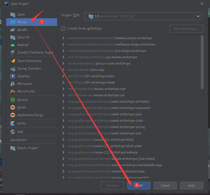Click the Add Archetype button
The width and height of the screenshot is (210, 195).
coord(186,29)
